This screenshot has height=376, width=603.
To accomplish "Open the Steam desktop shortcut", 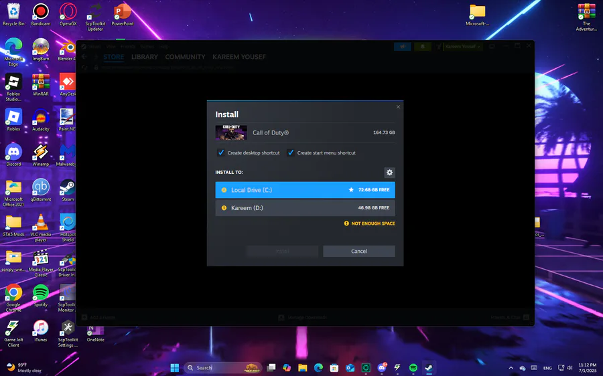I will click(x=68, y=190).
